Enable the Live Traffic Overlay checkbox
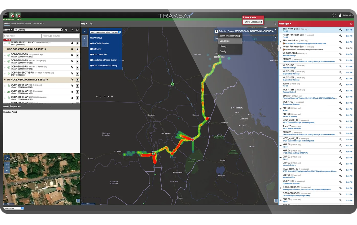This screenshot has height=225, width=357. (91, 43)
